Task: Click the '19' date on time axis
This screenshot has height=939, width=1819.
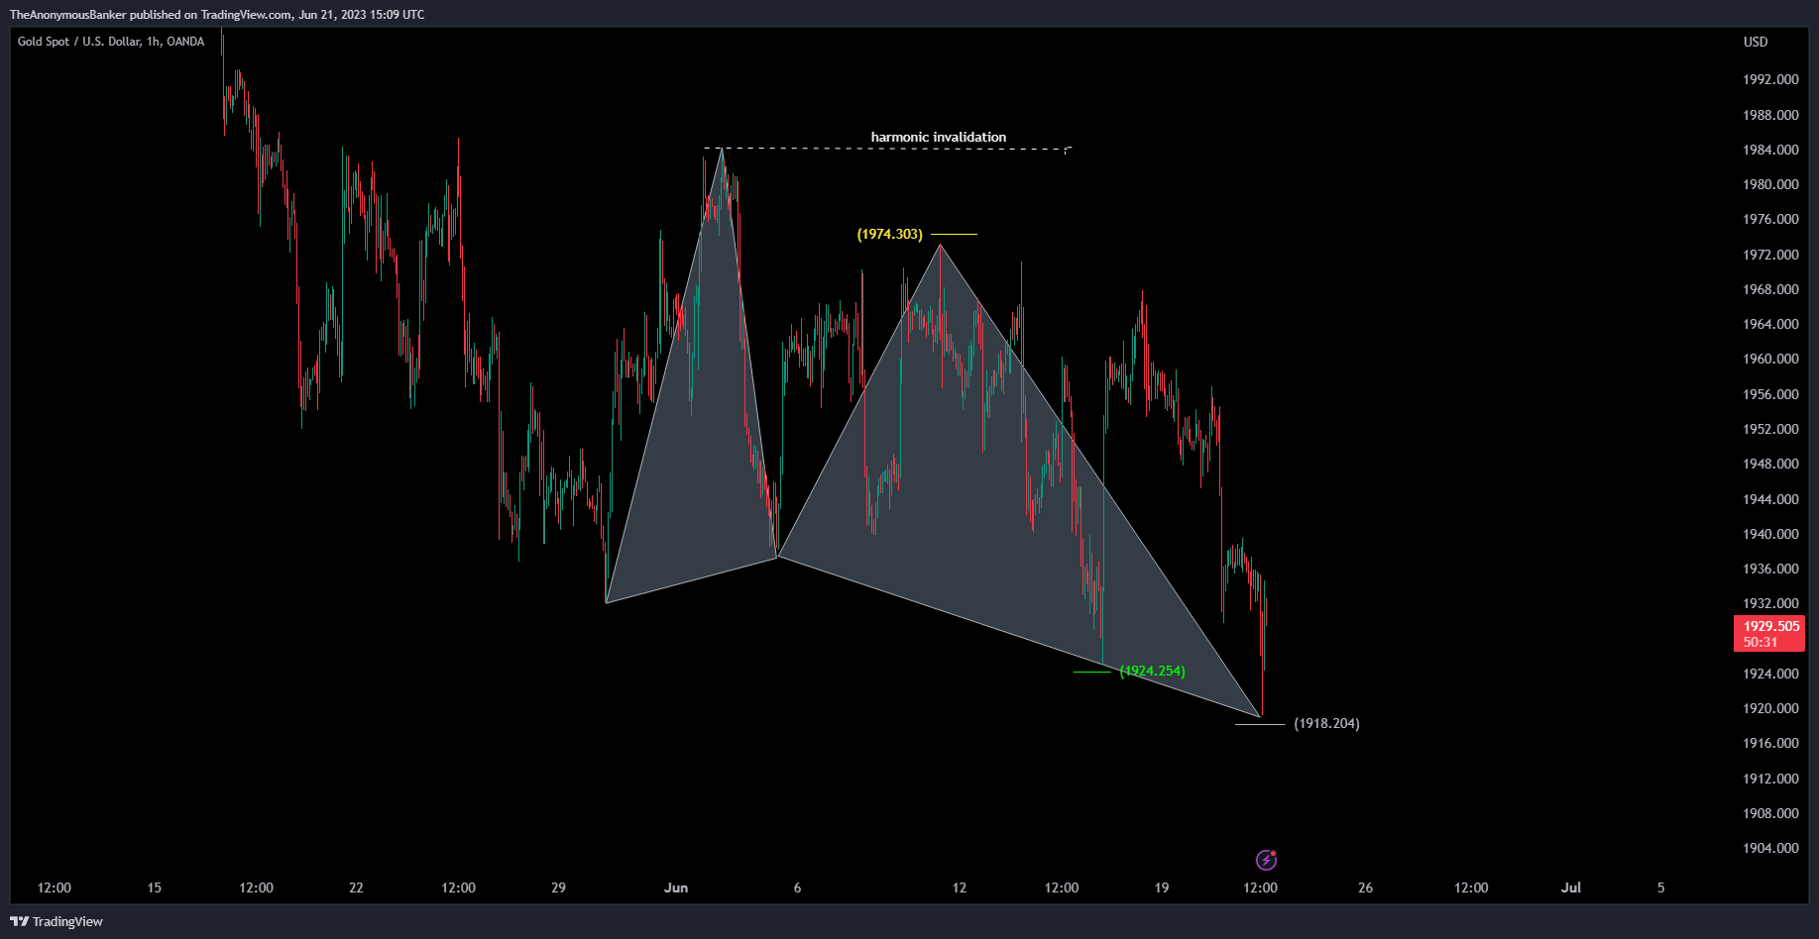Action: 1162,887
